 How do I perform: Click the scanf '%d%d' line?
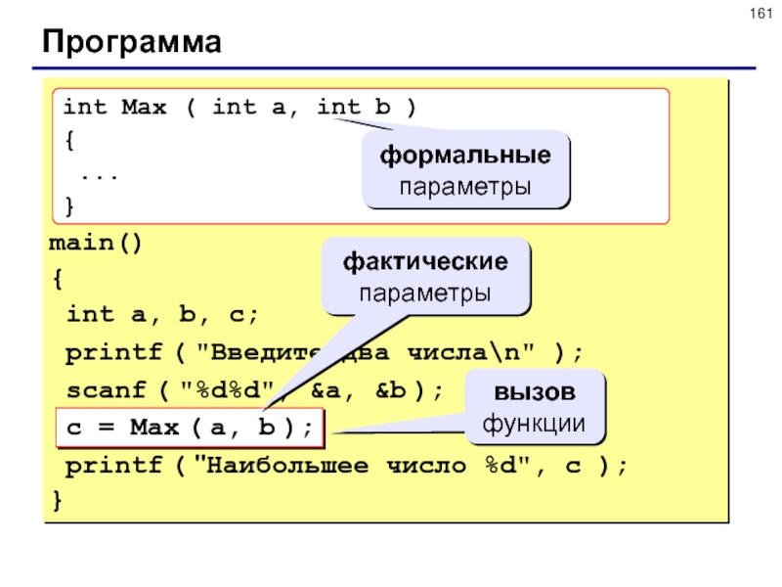(254, 390)
